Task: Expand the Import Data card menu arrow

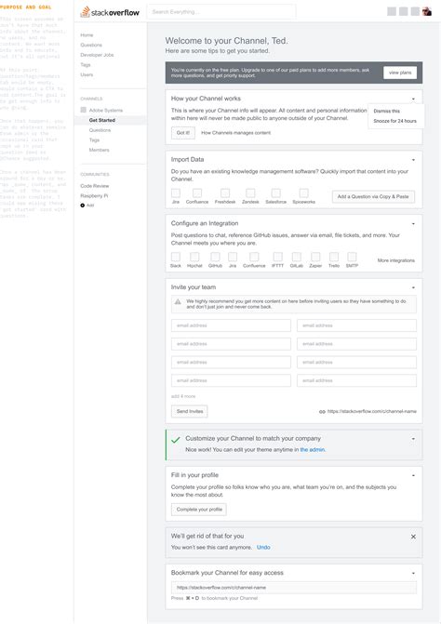Action: click(x=413, y=160)
